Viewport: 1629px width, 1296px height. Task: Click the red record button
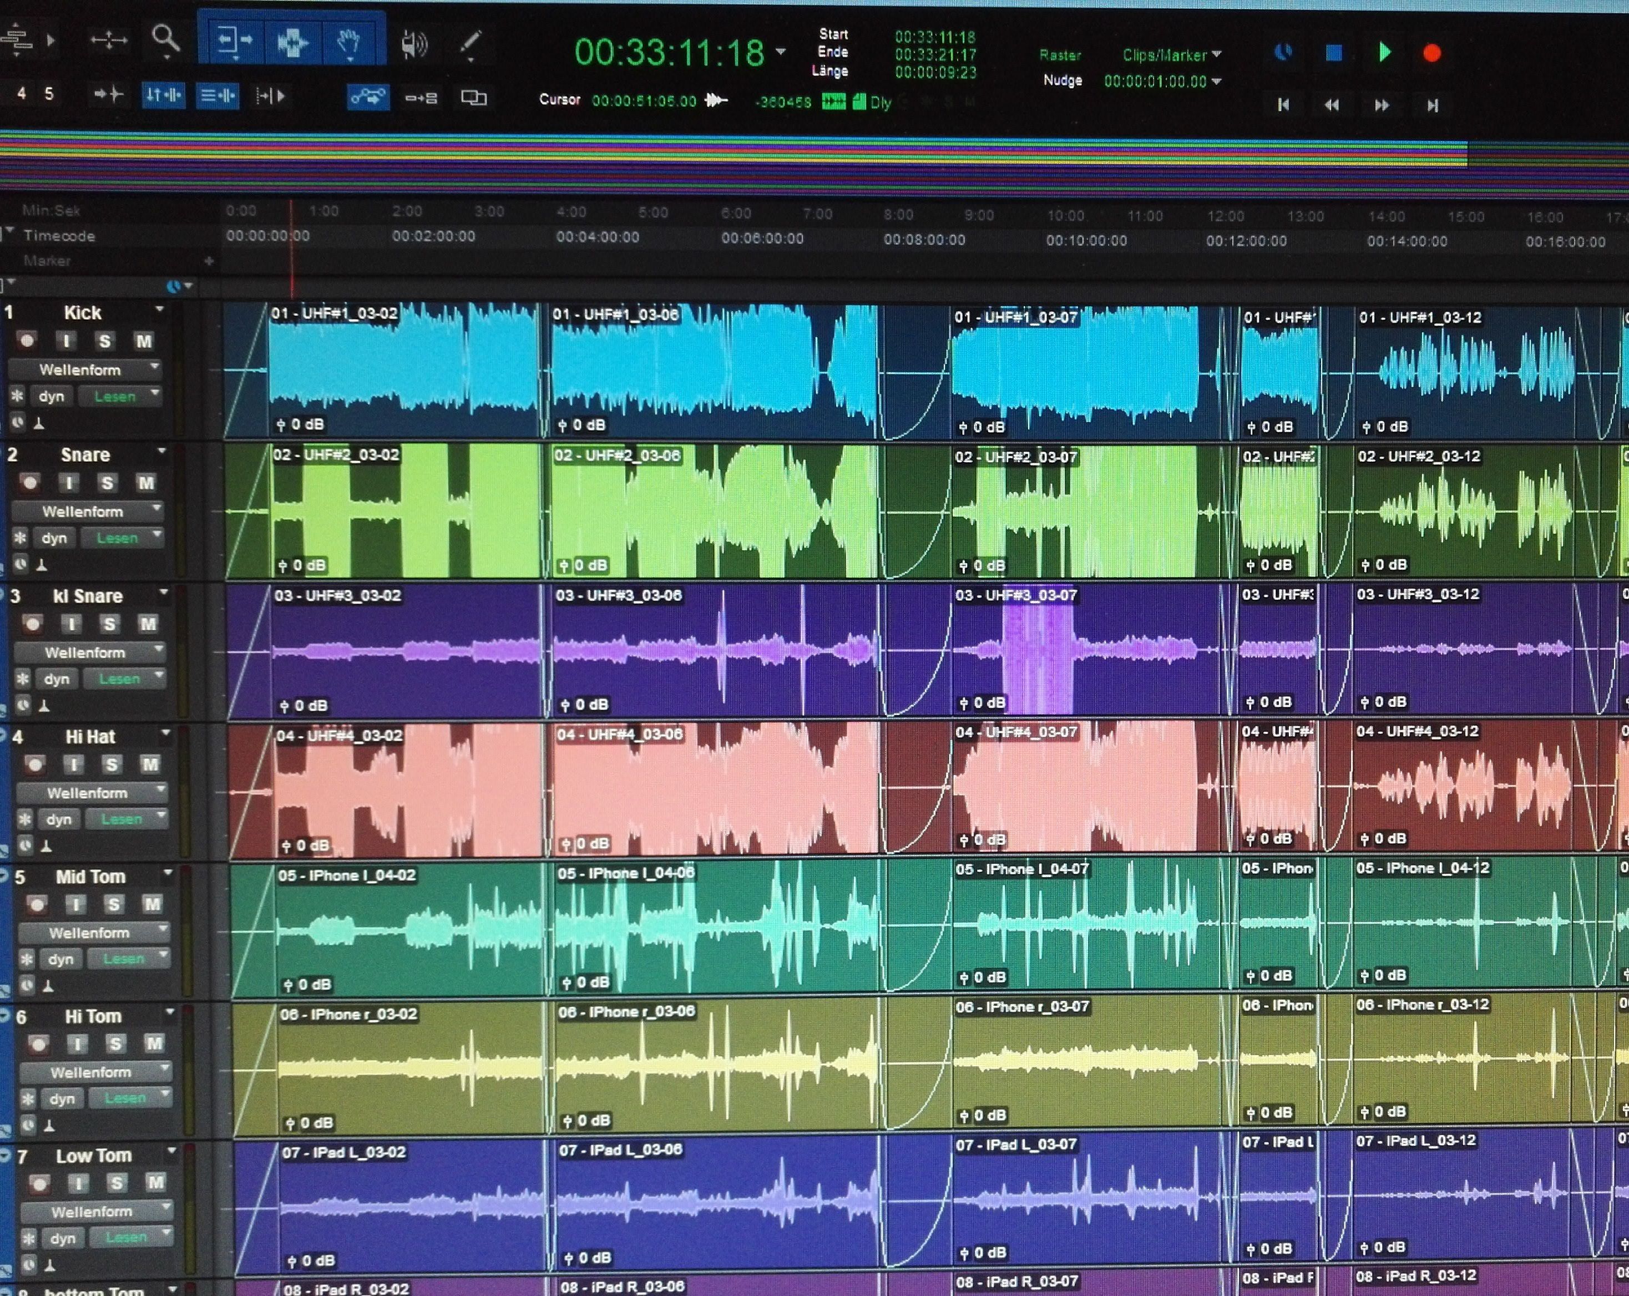(1432, 54)
